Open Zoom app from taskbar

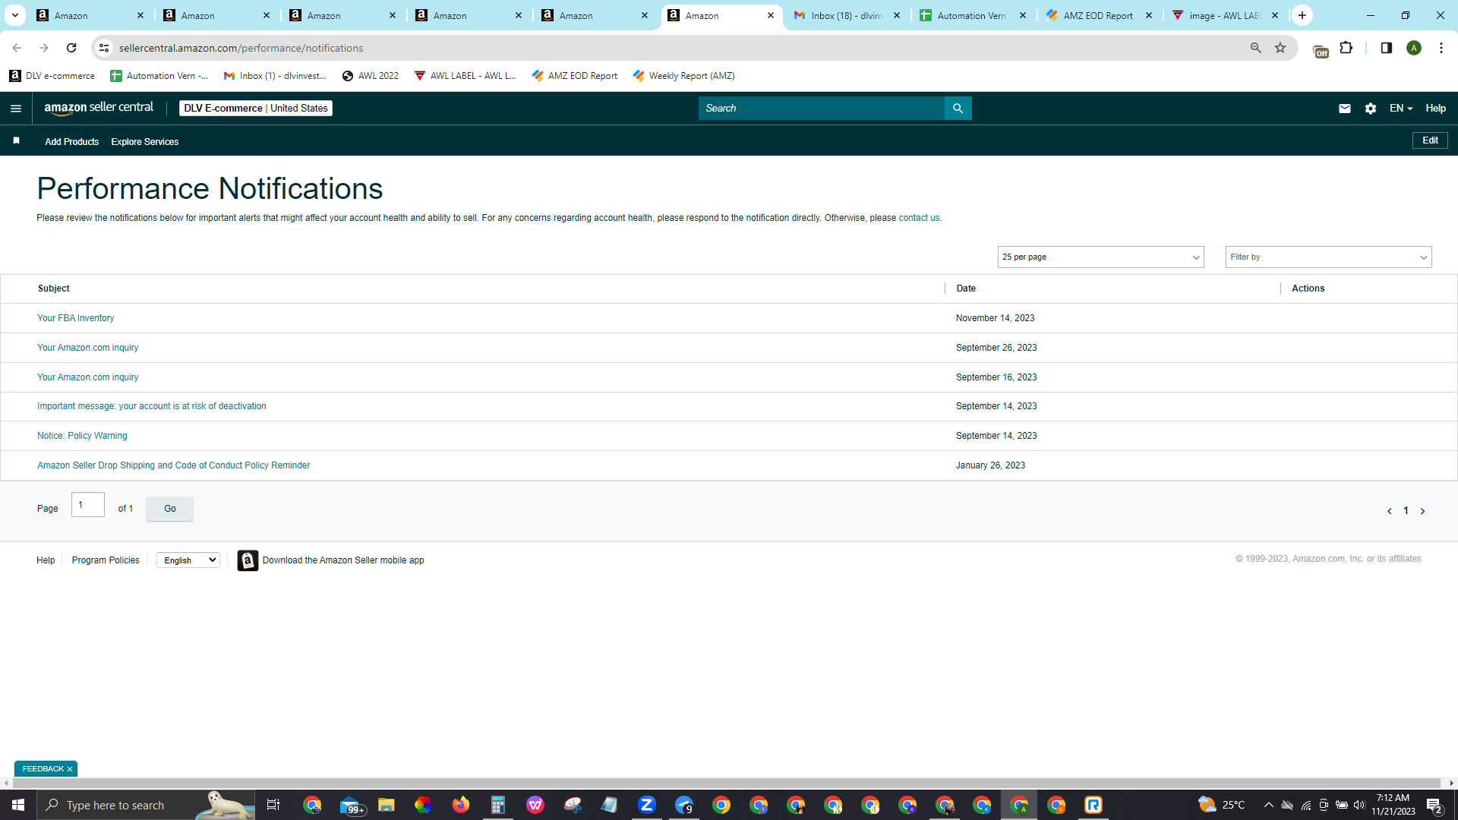point(646,805)
